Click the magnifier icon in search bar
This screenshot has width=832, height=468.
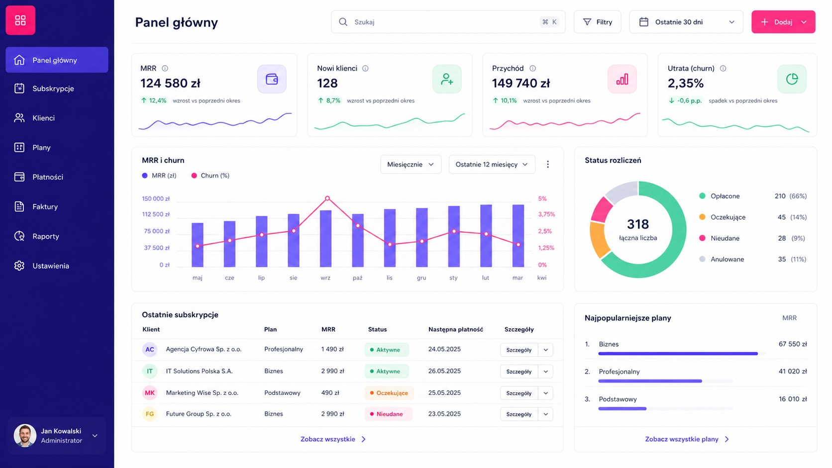tap(343, 22)
